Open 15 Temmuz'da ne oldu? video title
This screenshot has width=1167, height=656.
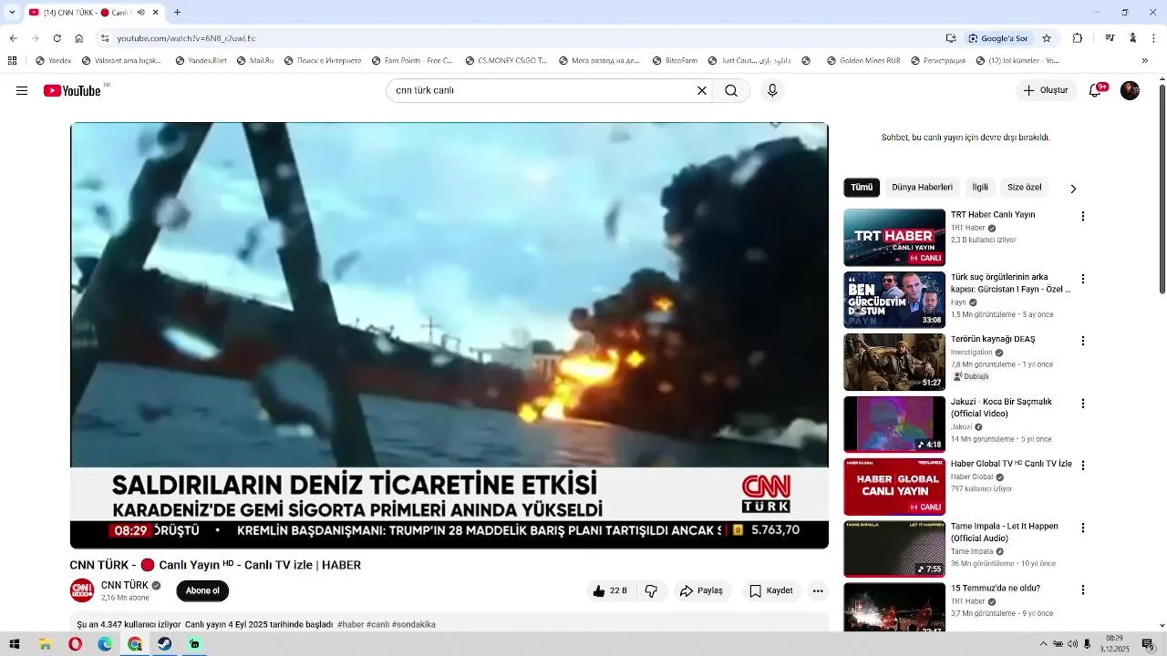coord(996,589)
